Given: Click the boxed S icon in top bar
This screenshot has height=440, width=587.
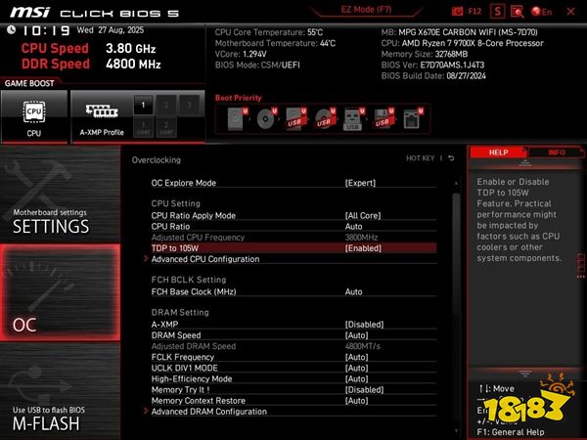Looking at the screenshot, I should (x=497, y=11).
